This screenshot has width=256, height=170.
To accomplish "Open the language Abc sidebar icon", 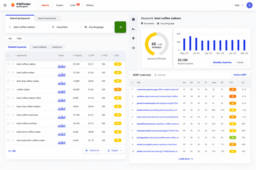I will click(133, 29).
